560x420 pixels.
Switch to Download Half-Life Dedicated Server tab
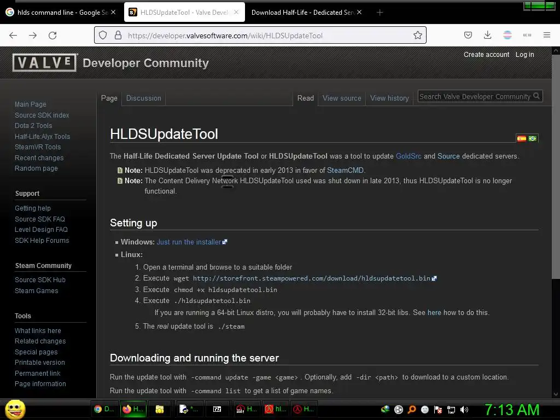(306, 13)
